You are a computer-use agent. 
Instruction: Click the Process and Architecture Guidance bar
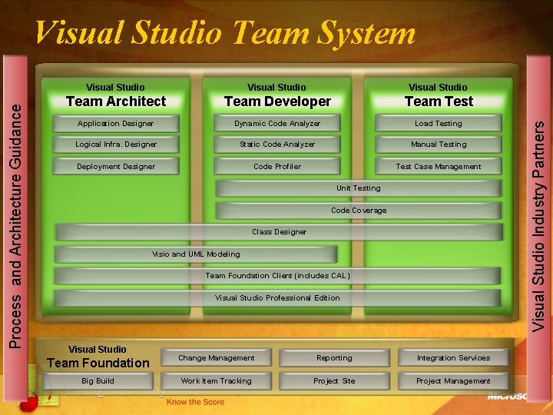15,227
